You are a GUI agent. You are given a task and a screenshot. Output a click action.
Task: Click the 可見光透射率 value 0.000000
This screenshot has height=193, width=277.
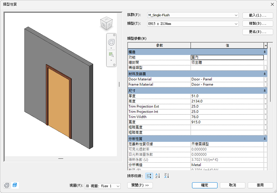(x=227, y=149)
